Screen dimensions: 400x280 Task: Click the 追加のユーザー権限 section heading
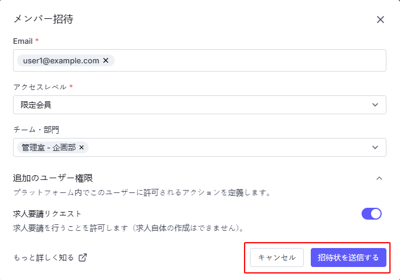53,178
